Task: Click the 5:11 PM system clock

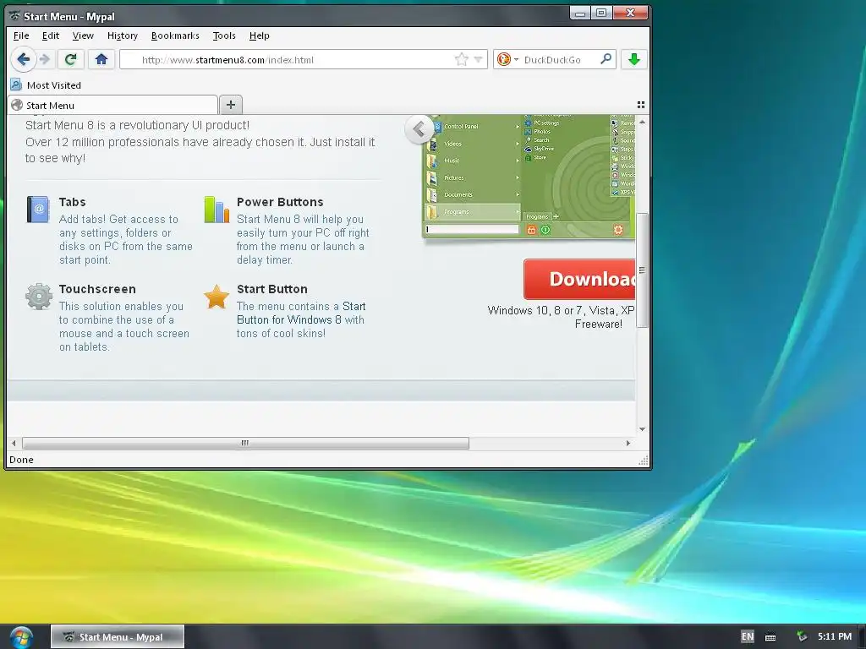Action: (835, 636)
